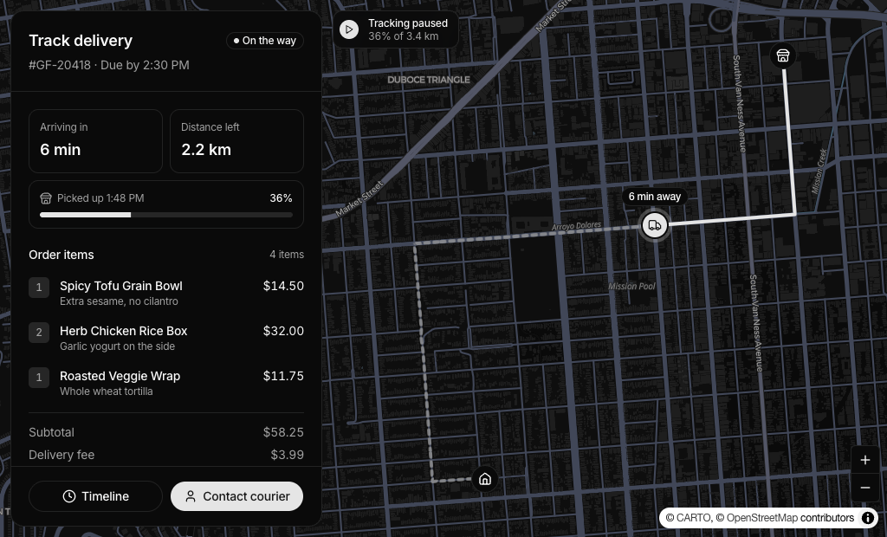Resume tracking with the play button
Image resolution: width=887 pixels, height=537 pixels.
(x=349, y=29)
